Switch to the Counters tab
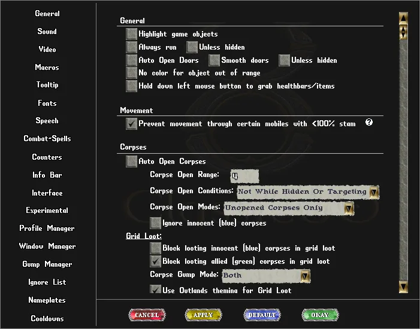The image size is (420, 329). [47, 157]
